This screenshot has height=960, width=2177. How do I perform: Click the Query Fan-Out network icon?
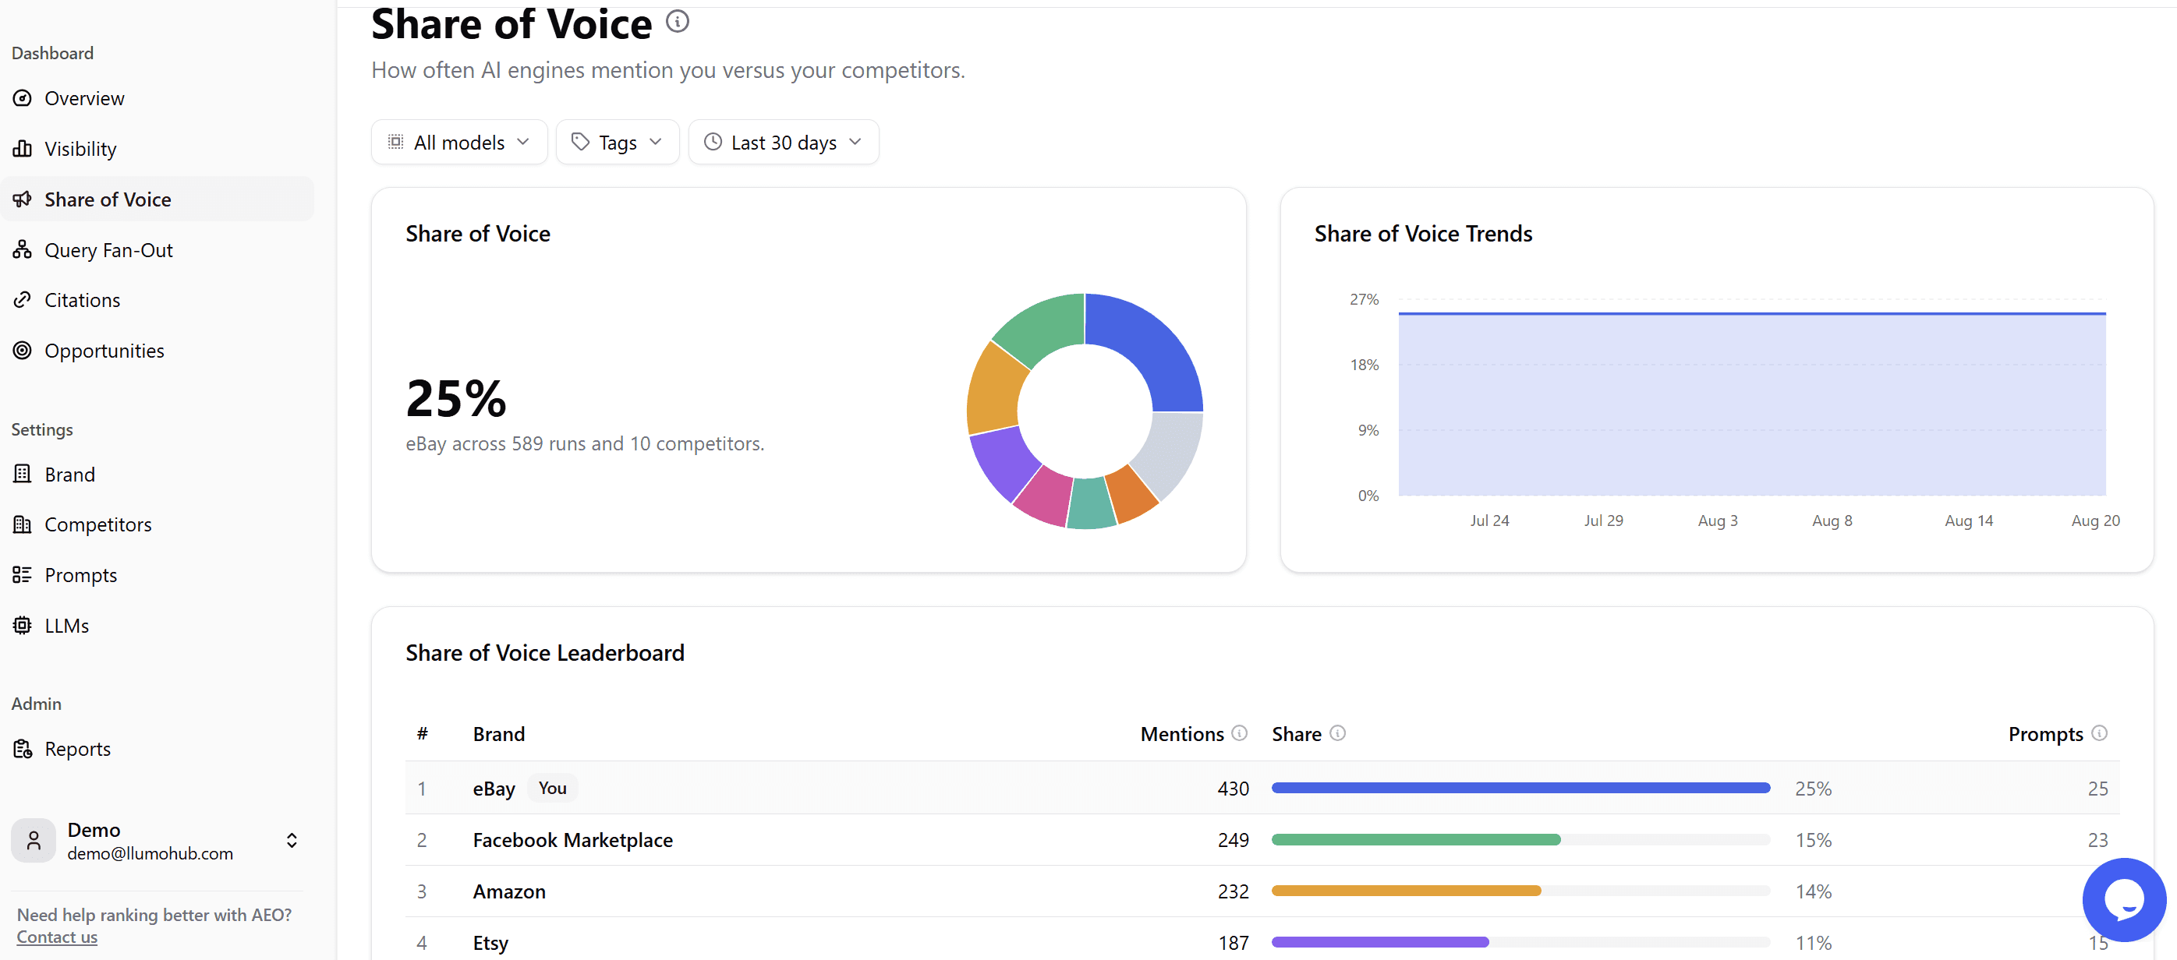pos(23,250)
